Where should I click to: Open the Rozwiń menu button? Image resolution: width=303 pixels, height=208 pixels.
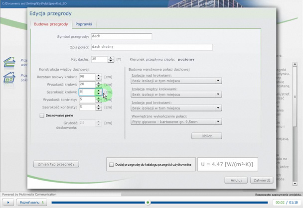tap(31, 203)
